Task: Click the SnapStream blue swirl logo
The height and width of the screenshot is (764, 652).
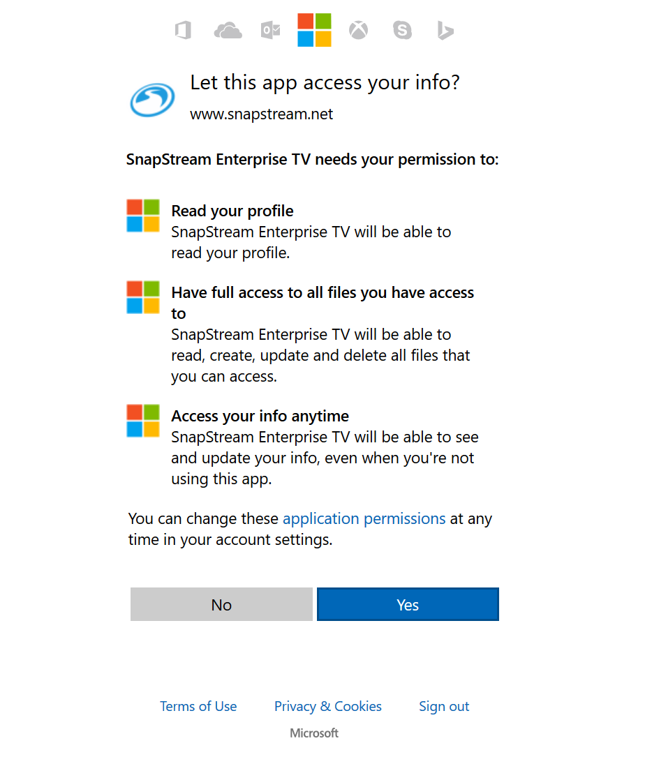Action: coord(152,100)
